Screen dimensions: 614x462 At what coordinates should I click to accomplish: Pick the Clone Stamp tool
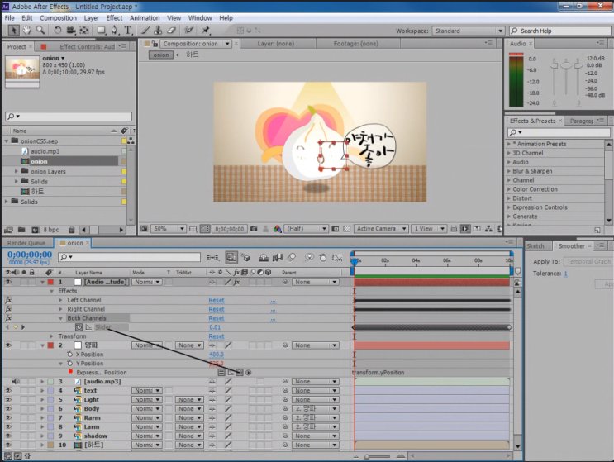pos(159,31)
